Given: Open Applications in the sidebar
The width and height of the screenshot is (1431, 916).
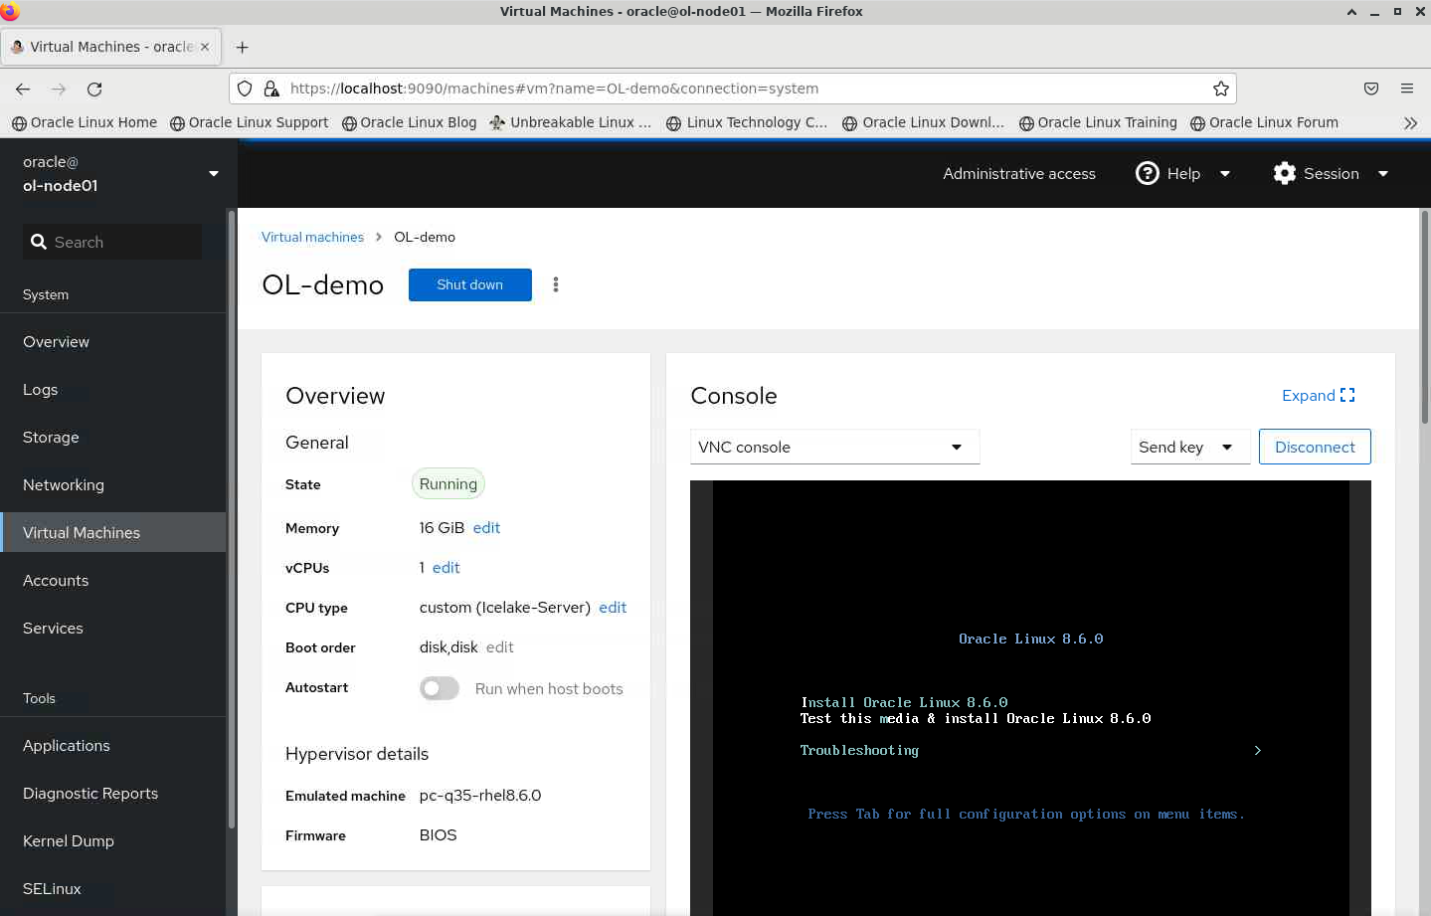Looking at the screenshot, I should click(113, 745).
